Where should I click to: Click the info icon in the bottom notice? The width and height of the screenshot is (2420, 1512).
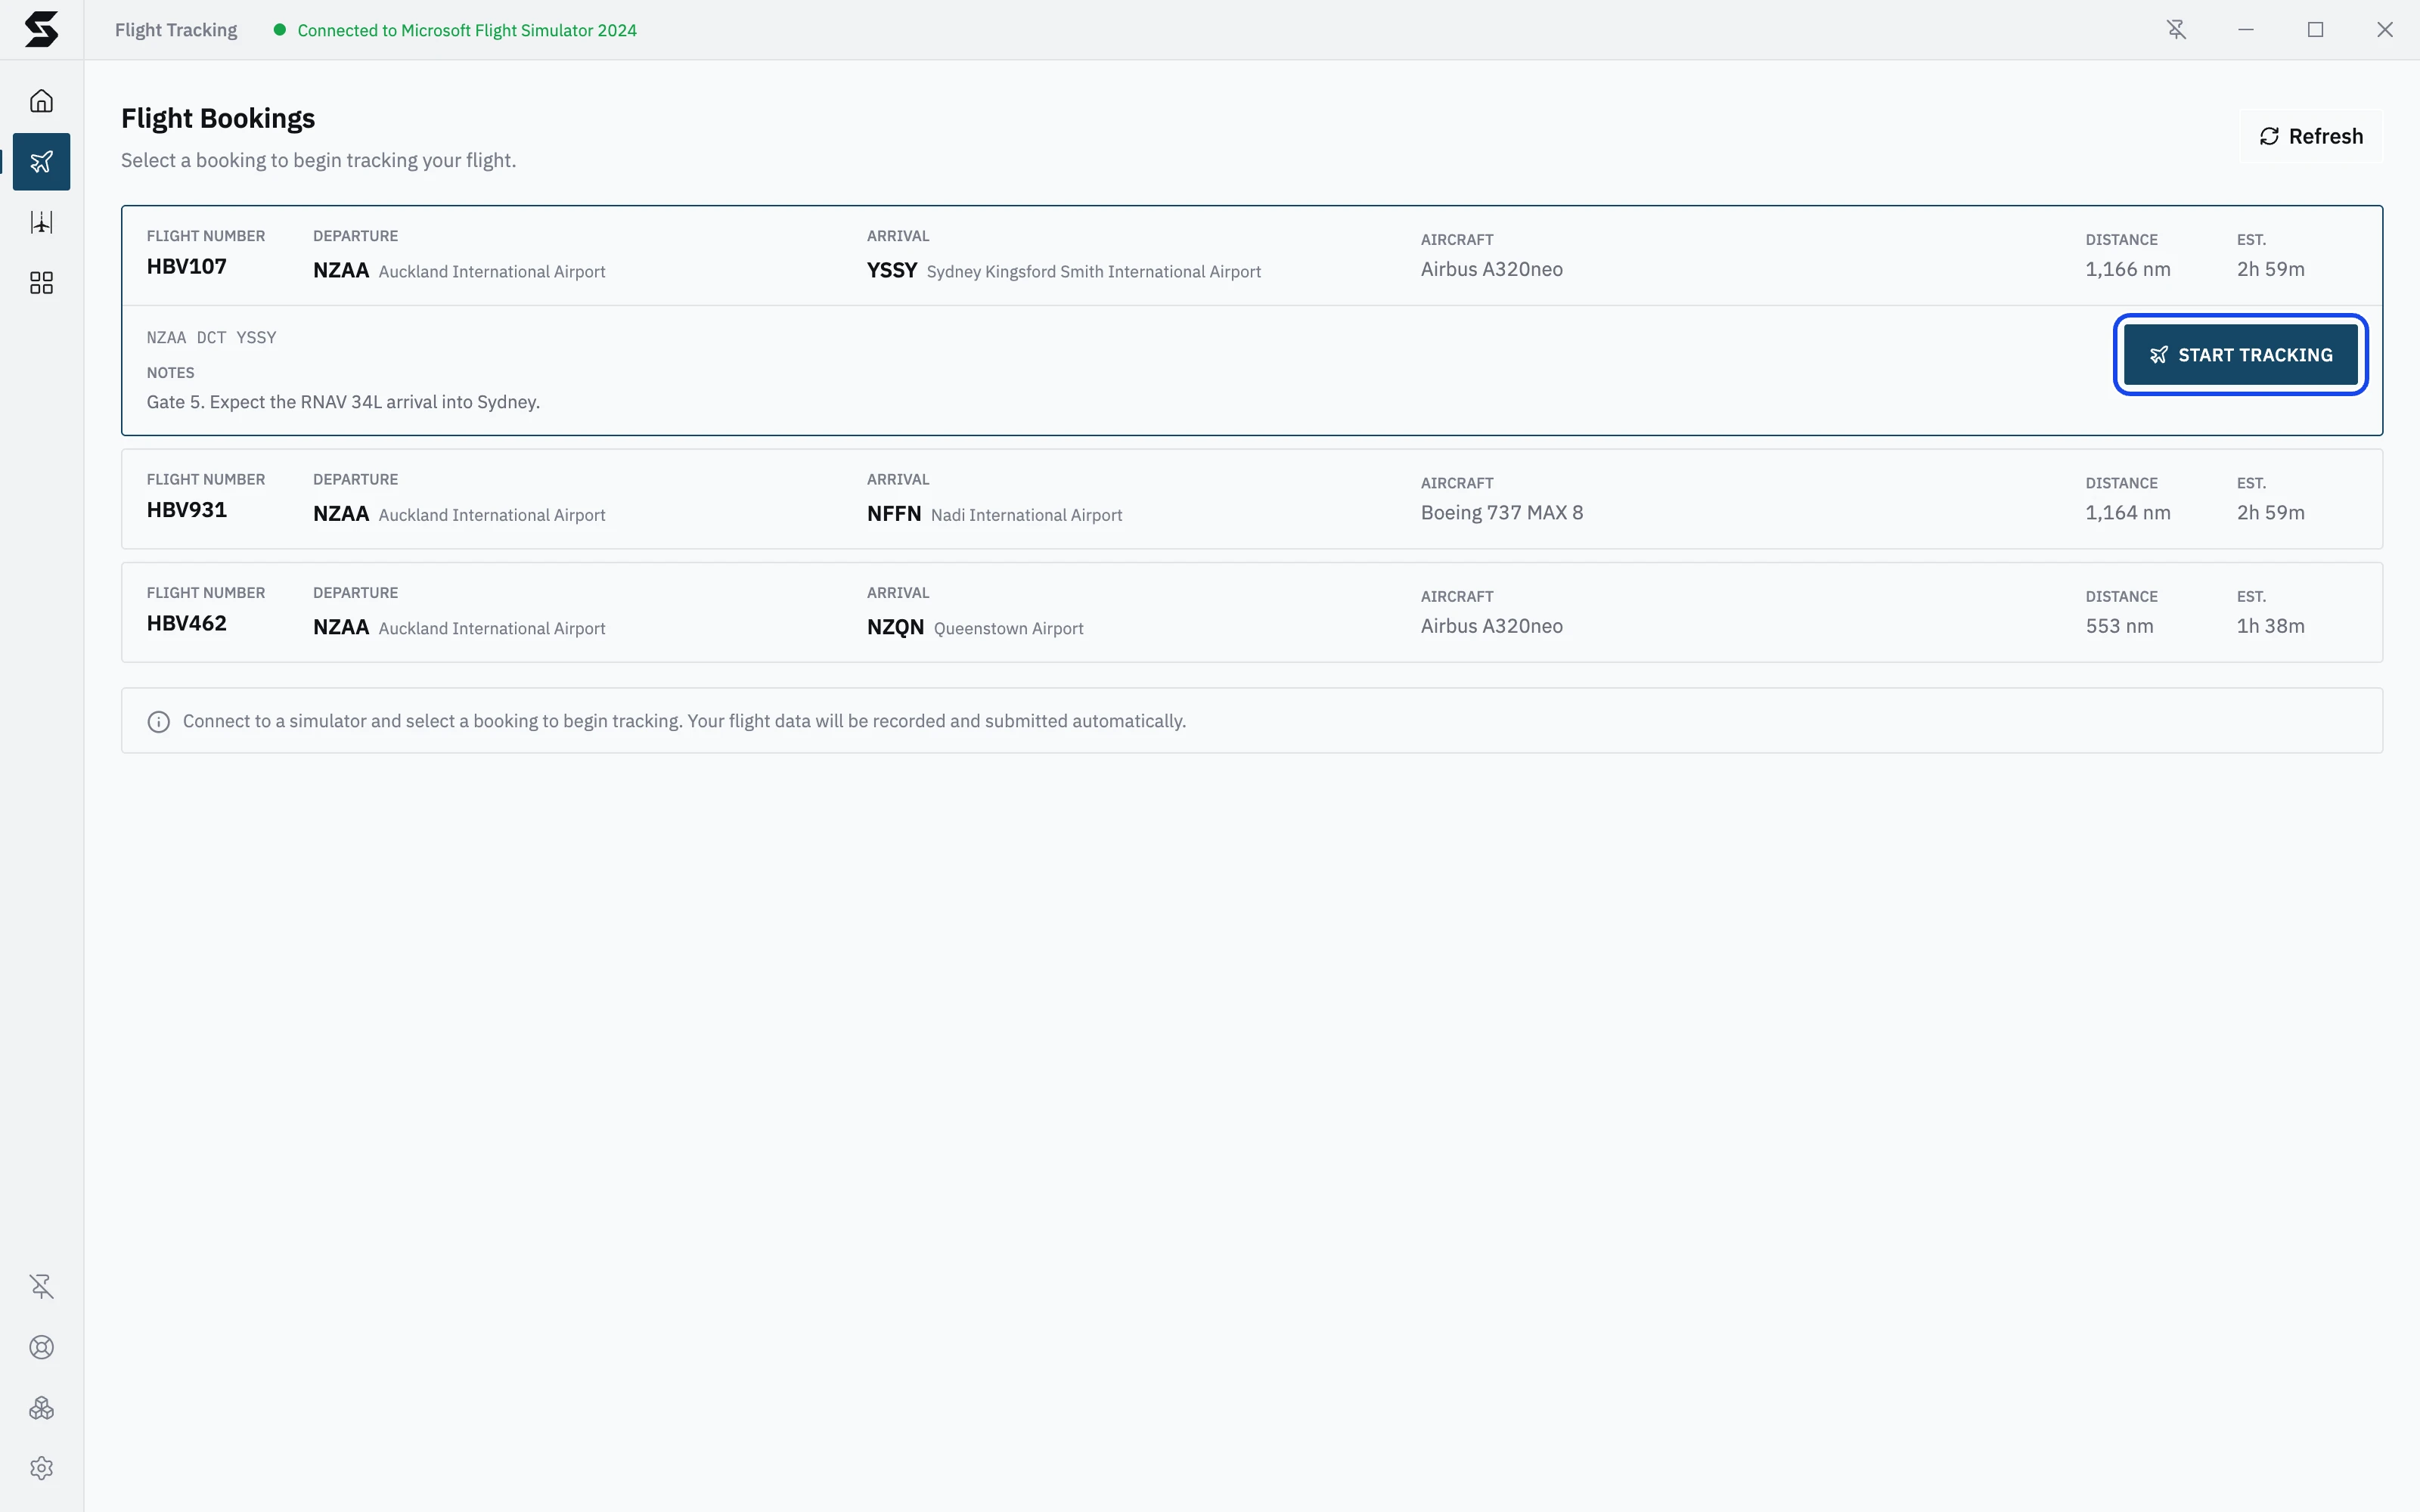[158, 722]
